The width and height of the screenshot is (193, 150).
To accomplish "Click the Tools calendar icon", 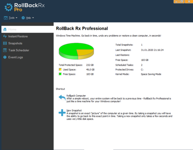I will point(6,18).
